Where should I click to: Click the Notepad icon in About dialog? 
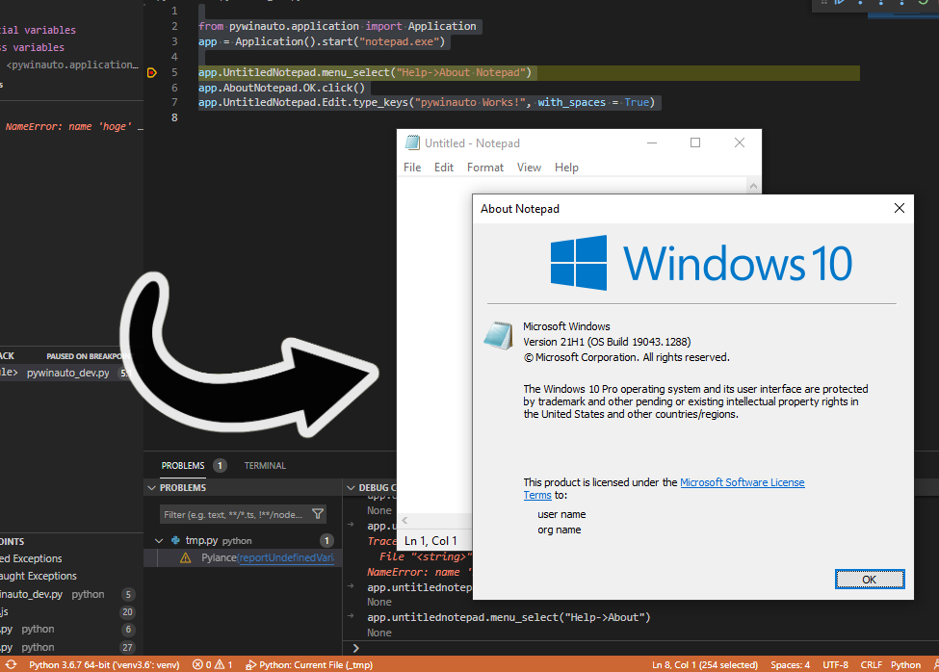497,334
